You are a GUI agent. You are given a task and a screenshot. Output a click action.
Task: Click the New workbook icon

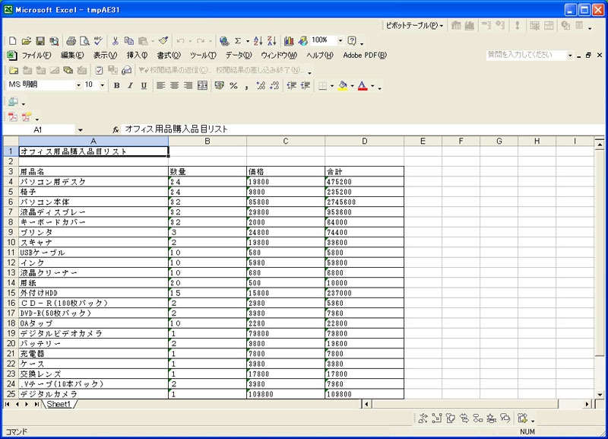point(12,41)
